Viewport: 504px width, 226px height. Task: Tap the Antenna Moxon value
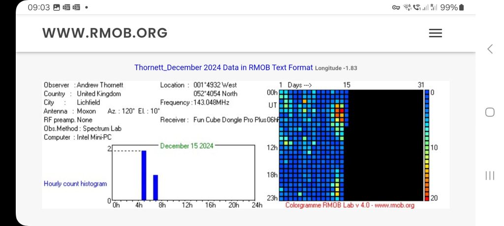click(86, 111)
